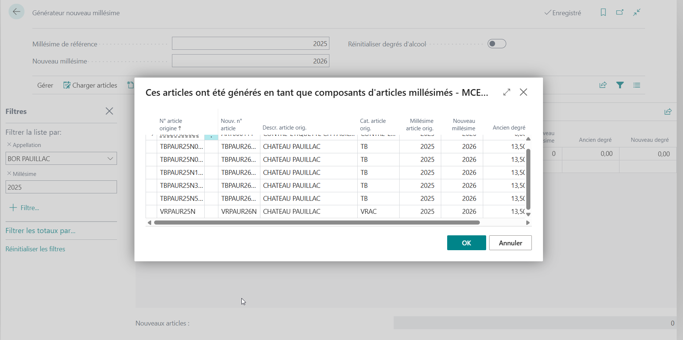The width and height of the screenshot is (683, 340).
Task: Click Réinitialiser les filtres link
Action: (35, 249)
